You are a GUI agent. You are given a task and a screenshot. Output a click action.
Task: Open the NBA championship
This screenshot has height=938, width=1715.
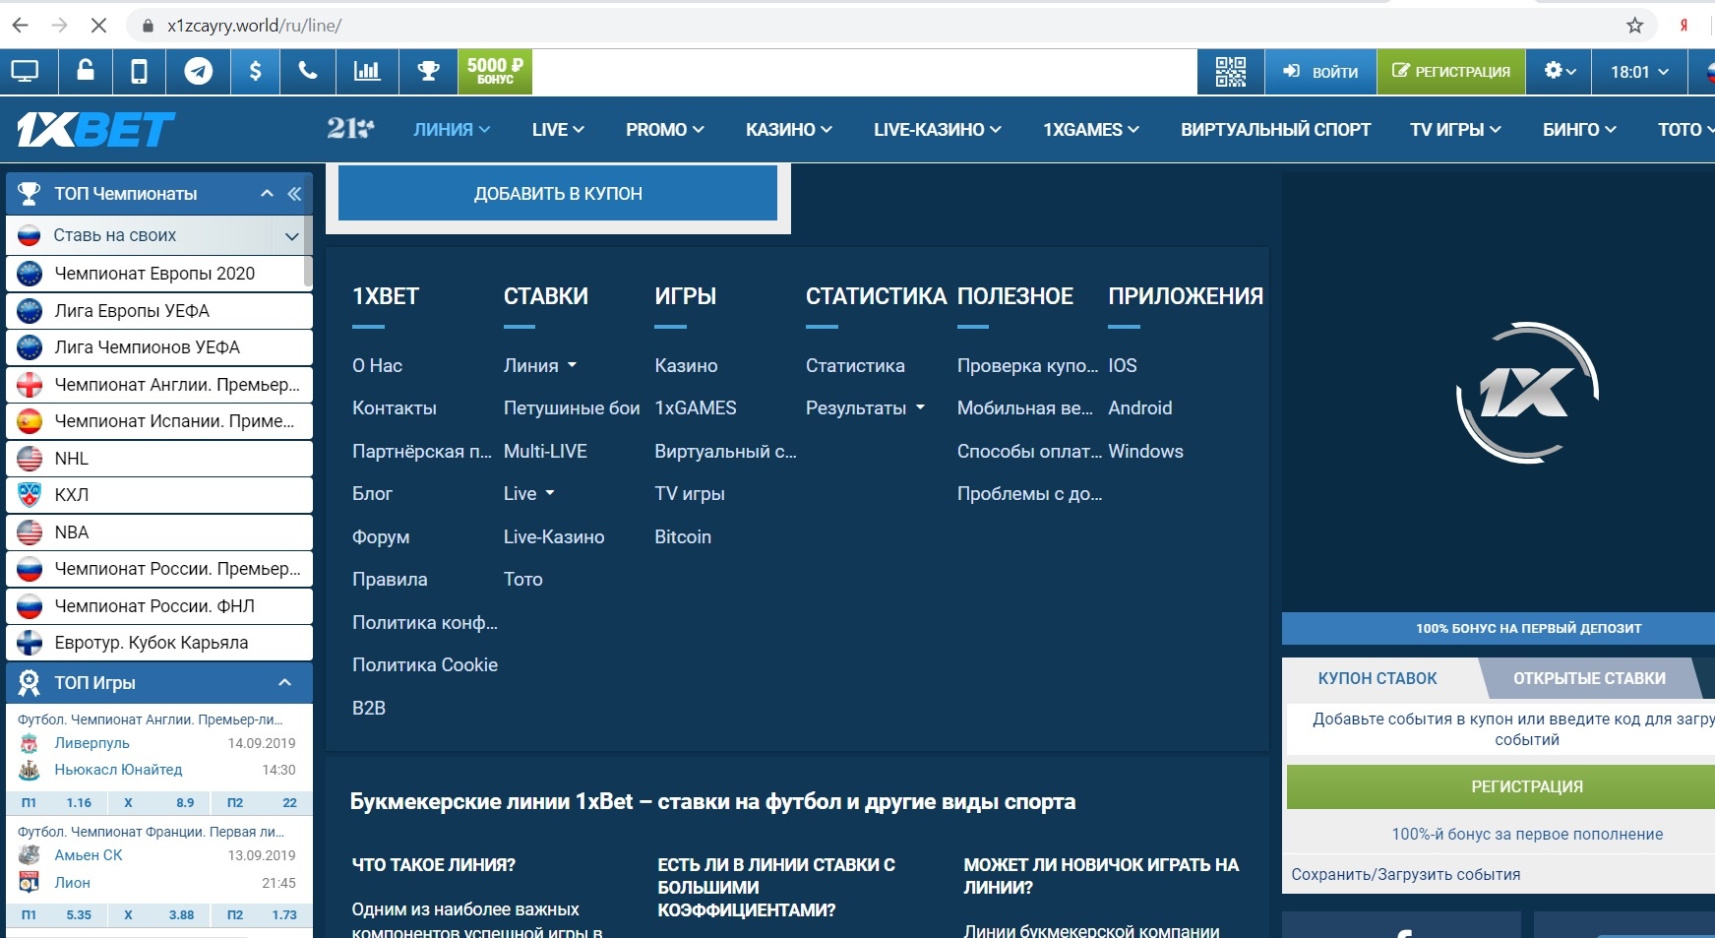click(159, 532)
